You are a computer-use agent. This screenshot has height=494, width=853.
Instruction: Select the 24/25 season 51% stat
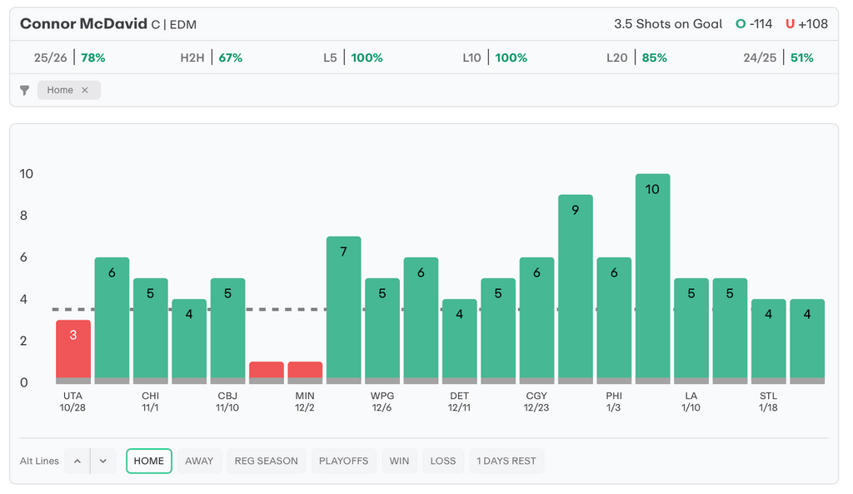(x=778, y=57)
